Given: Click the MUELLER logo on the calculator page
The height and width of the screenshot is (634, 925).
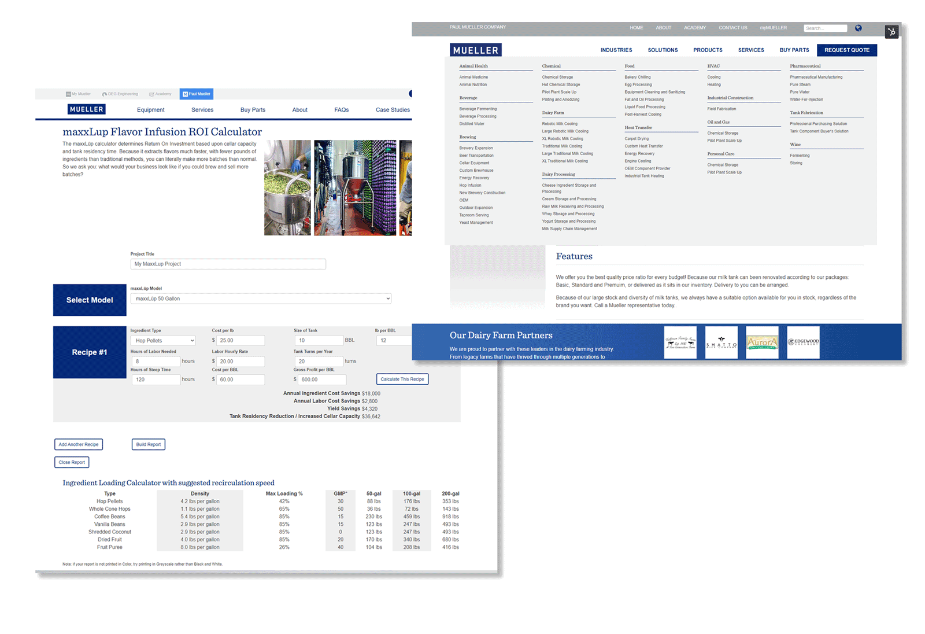Looking at the screenshot, I should coord(87,109).
